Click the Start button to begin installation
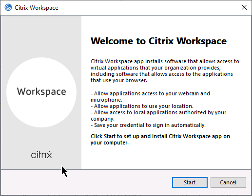This screenshot has height=196, width=252. (x=190, y=182)
